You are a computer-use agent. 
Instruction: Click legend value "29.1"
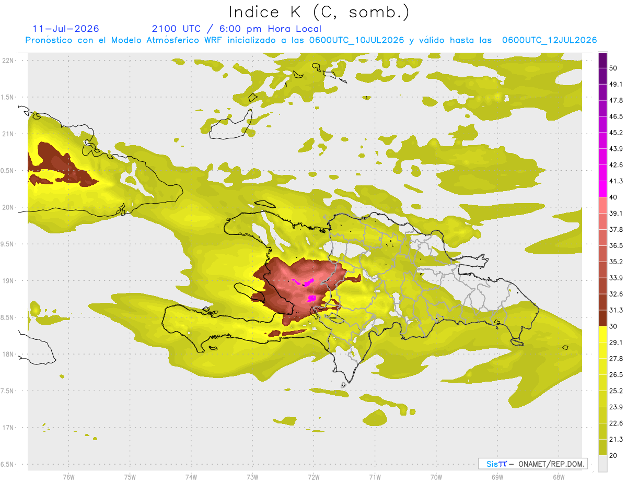pos(616,342)
